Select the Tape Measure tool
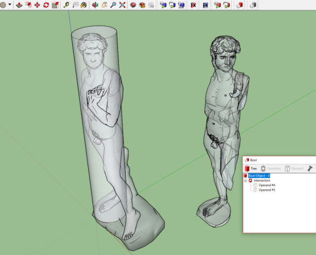 click(66, 5)
